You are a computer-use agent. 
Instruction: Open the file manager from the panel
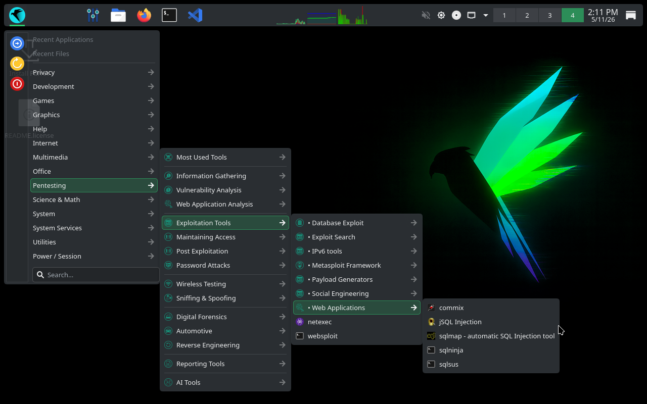click(x=118, y=15)
